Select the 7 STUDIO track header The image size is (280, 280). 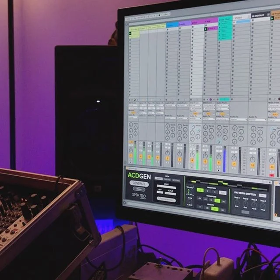[241, 17]
